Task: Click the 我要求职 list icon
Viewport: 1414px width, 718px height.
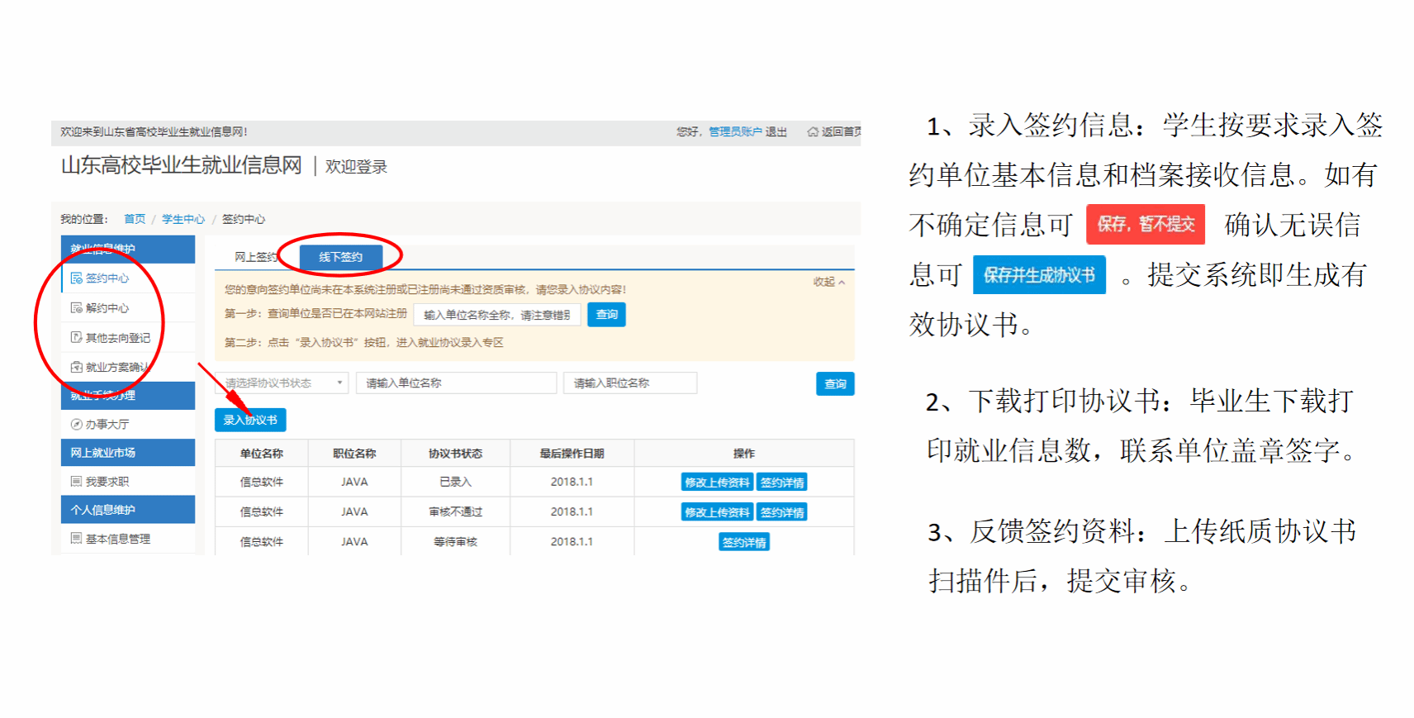Action: (76, 482)
